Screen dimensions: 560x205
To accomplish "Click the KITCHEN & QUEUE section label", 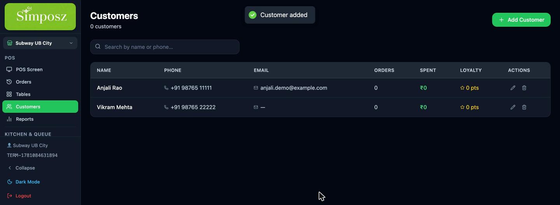I will click(x=28, y=134).
